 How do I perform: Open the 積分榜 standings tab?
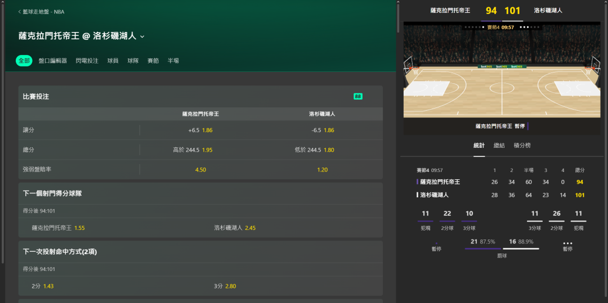click(522, 145)
